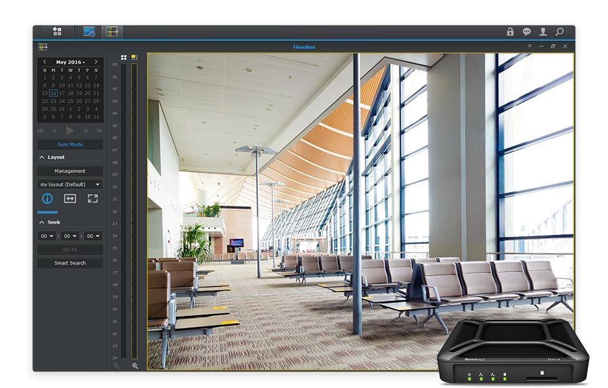Viewport: 608px width, 388px height.
Task: Select the Timeline taskbar icon
Action: click(112, 32)
